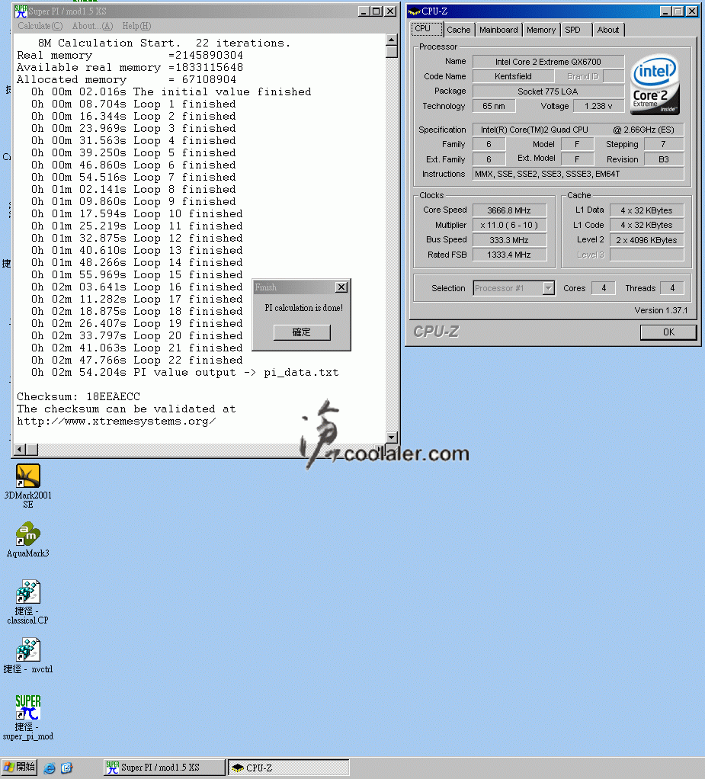Click the Socket 775 LGA package field

(548, 91)
